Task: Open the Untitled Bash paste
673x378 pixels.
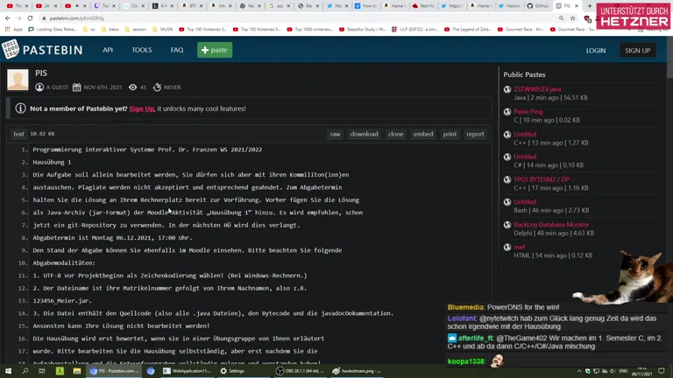Action: [x=525, y=201]
